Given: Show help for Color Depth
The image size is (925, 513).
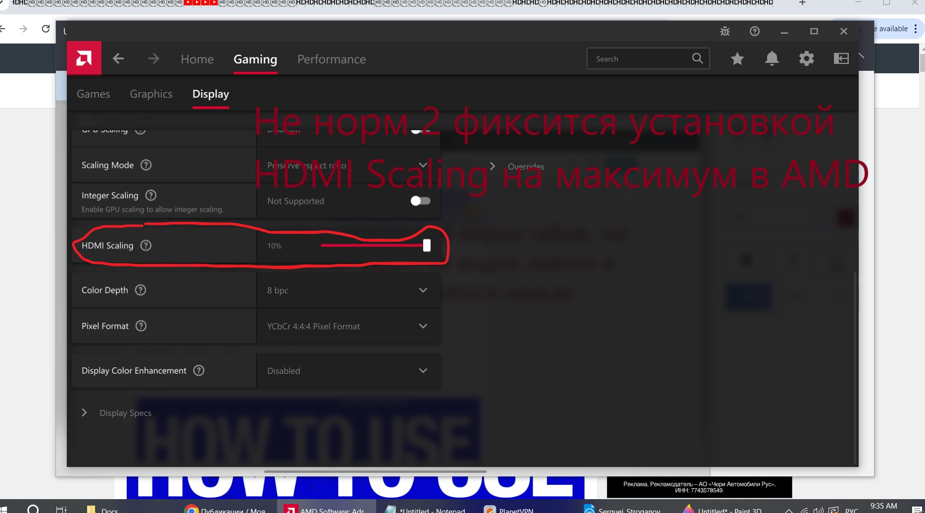Looking at the screenshot, I should pos(141,290).
